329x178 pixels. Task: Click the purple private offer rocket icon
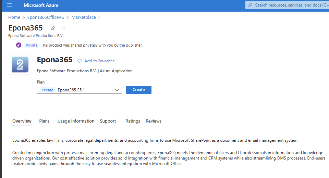(x=19, y=45)
